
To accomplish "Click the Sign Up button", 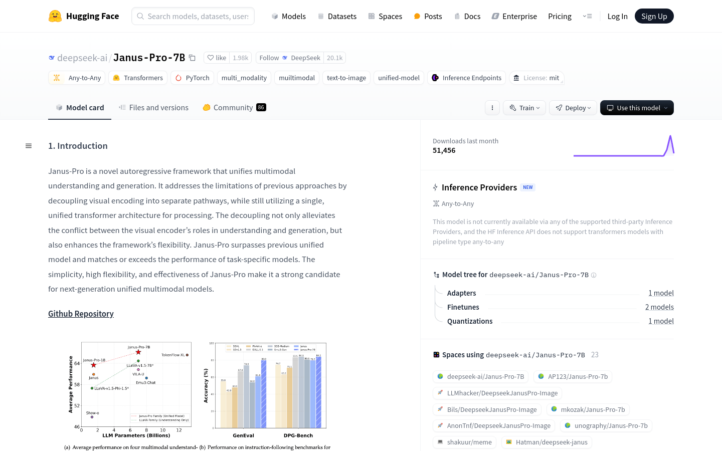I will [x=654, y=16].
